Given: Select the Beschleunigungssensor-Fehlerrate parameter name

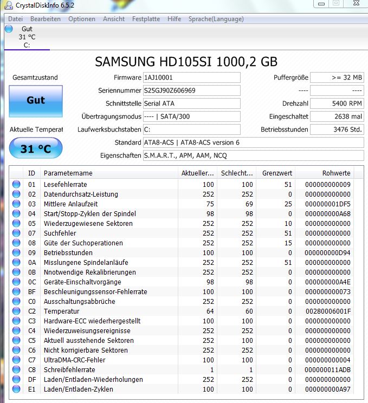Looking at the screenshot, I should [95, 292].
